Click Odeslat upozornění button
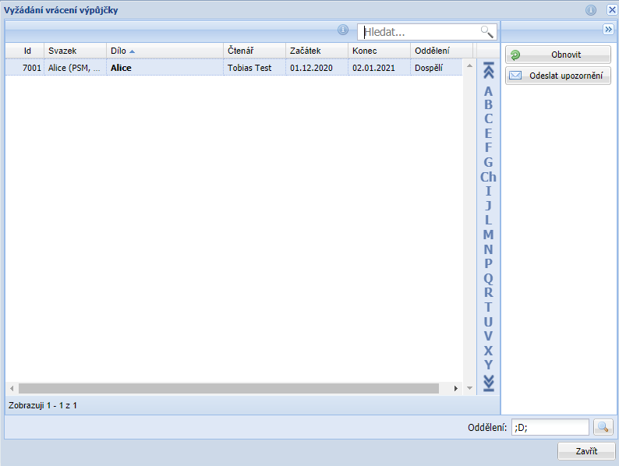619x466 pixels. pos(558,76)
